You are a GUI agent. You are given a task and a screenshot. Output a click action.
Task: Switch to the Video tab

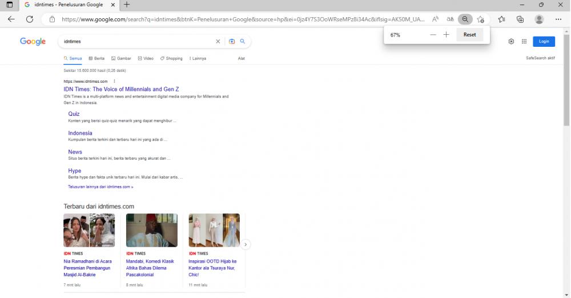coord(146,58)
